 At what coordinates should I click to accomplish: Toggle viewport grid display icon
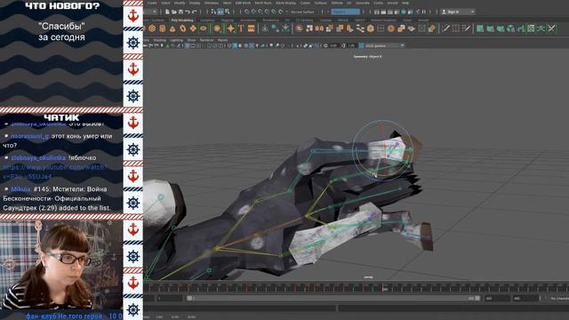tap(188, 45)
